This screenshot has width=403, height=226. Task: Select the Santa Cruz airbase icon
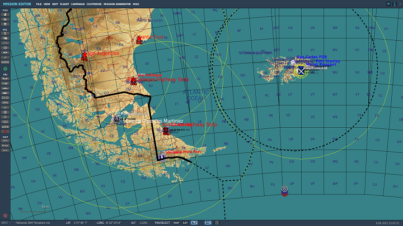pos(138,39)
